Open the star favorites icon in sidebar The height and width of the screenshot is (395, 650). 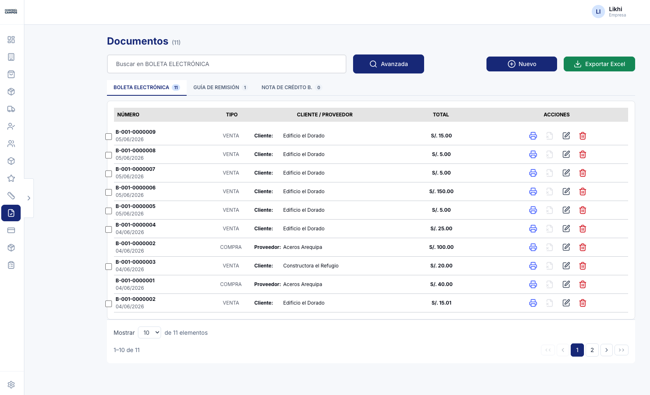[11, 178]
